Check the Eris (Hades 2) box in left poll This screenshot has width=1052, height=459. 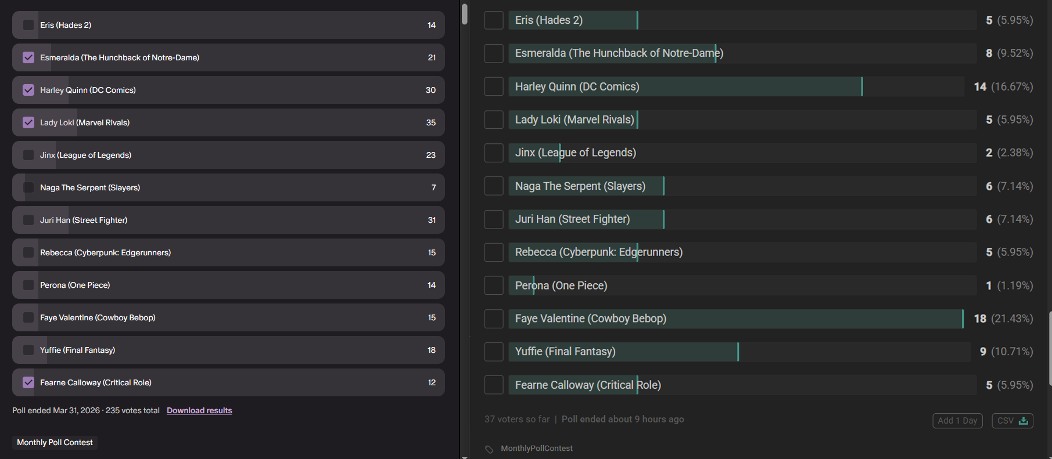(28, 25)
